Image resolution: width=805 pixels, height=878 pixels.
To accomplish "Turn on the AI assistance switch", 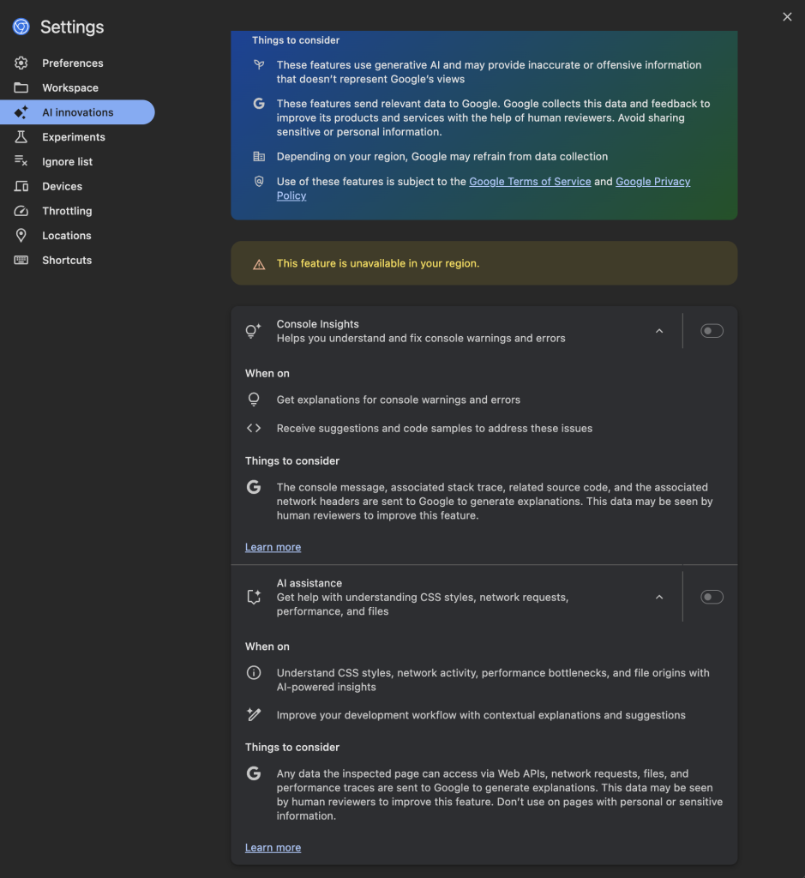I will pos(712,597).
